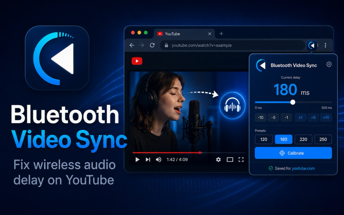Switch to theater mode
This screenshot has width=344, height=215.
pos(230,160)
